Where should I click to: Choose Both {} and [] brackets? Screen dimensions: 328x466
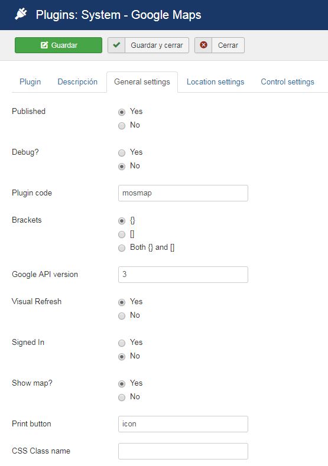pos(122,248)
